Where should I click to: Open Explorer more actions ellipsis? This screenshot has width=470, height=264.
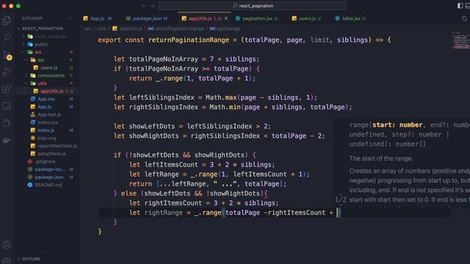(70, 18)
